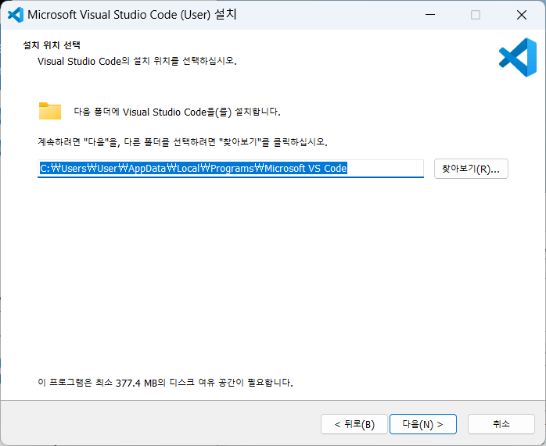Click the text about 377.4 MB disk space

click(165, 383)
